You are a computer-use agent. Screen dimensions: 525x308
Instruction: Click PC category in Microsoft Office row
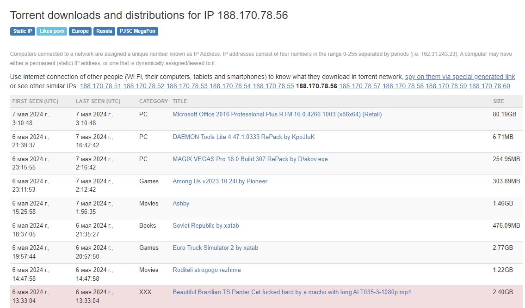pos(143,115)
